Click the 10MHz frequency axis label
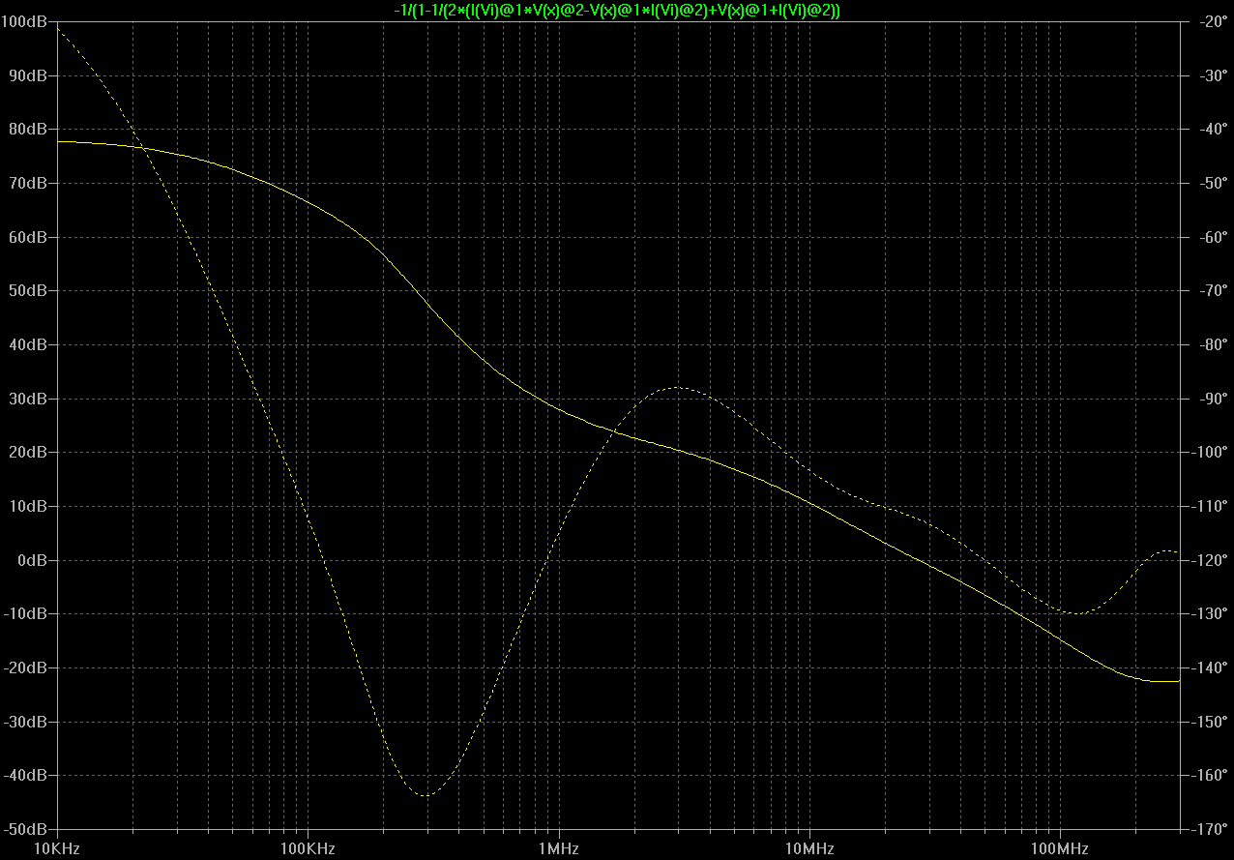Screen dimensions: 1234x860 pyautogui.click(x=808, y=848)
